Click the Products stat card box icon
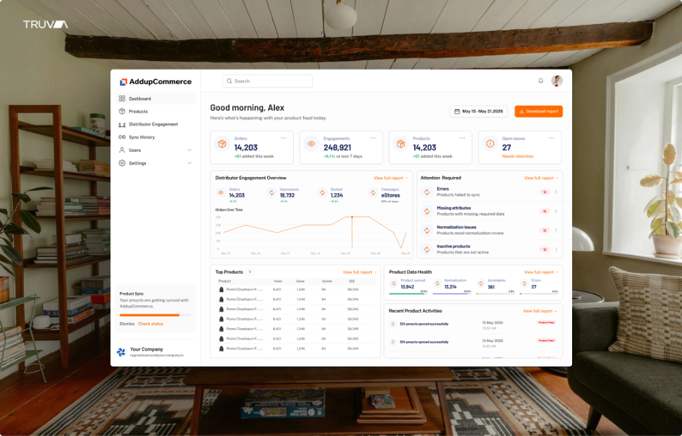This screenshot has width=682, height=436. (x=400, y=144)
